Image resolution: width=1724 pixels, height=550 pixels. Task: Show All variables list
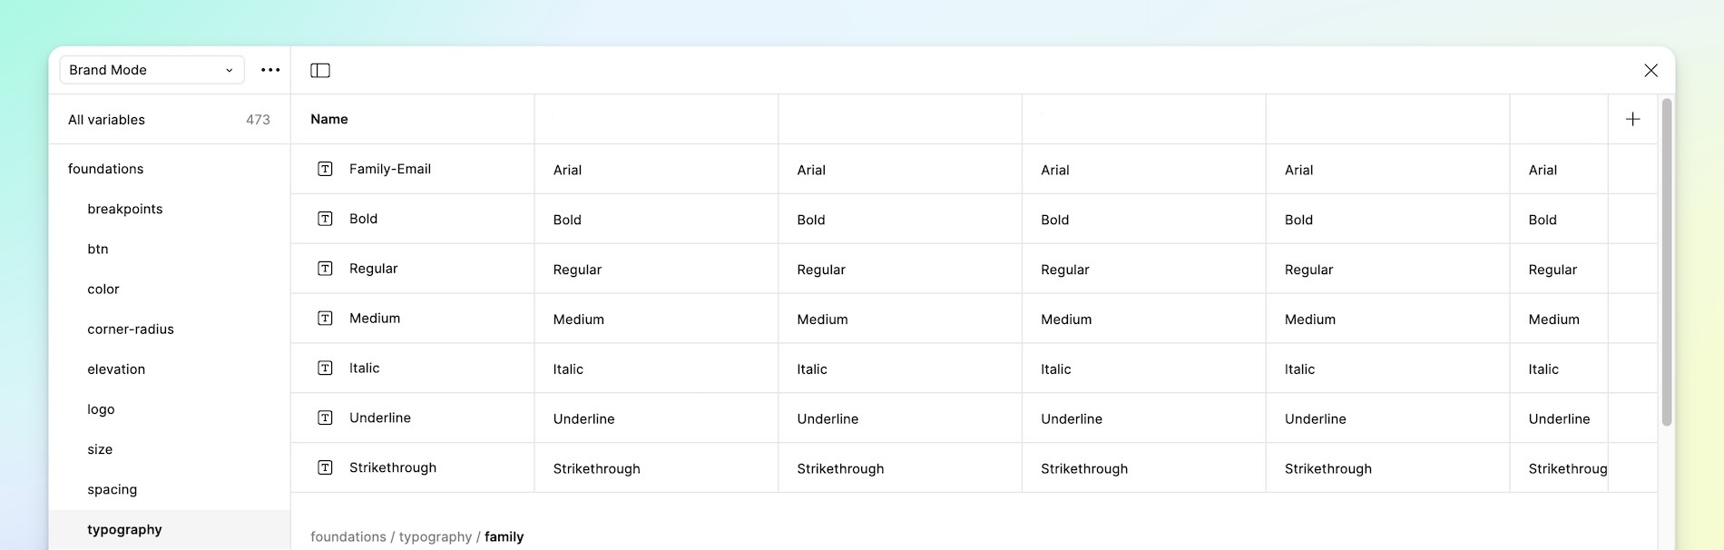coord(106,120)
